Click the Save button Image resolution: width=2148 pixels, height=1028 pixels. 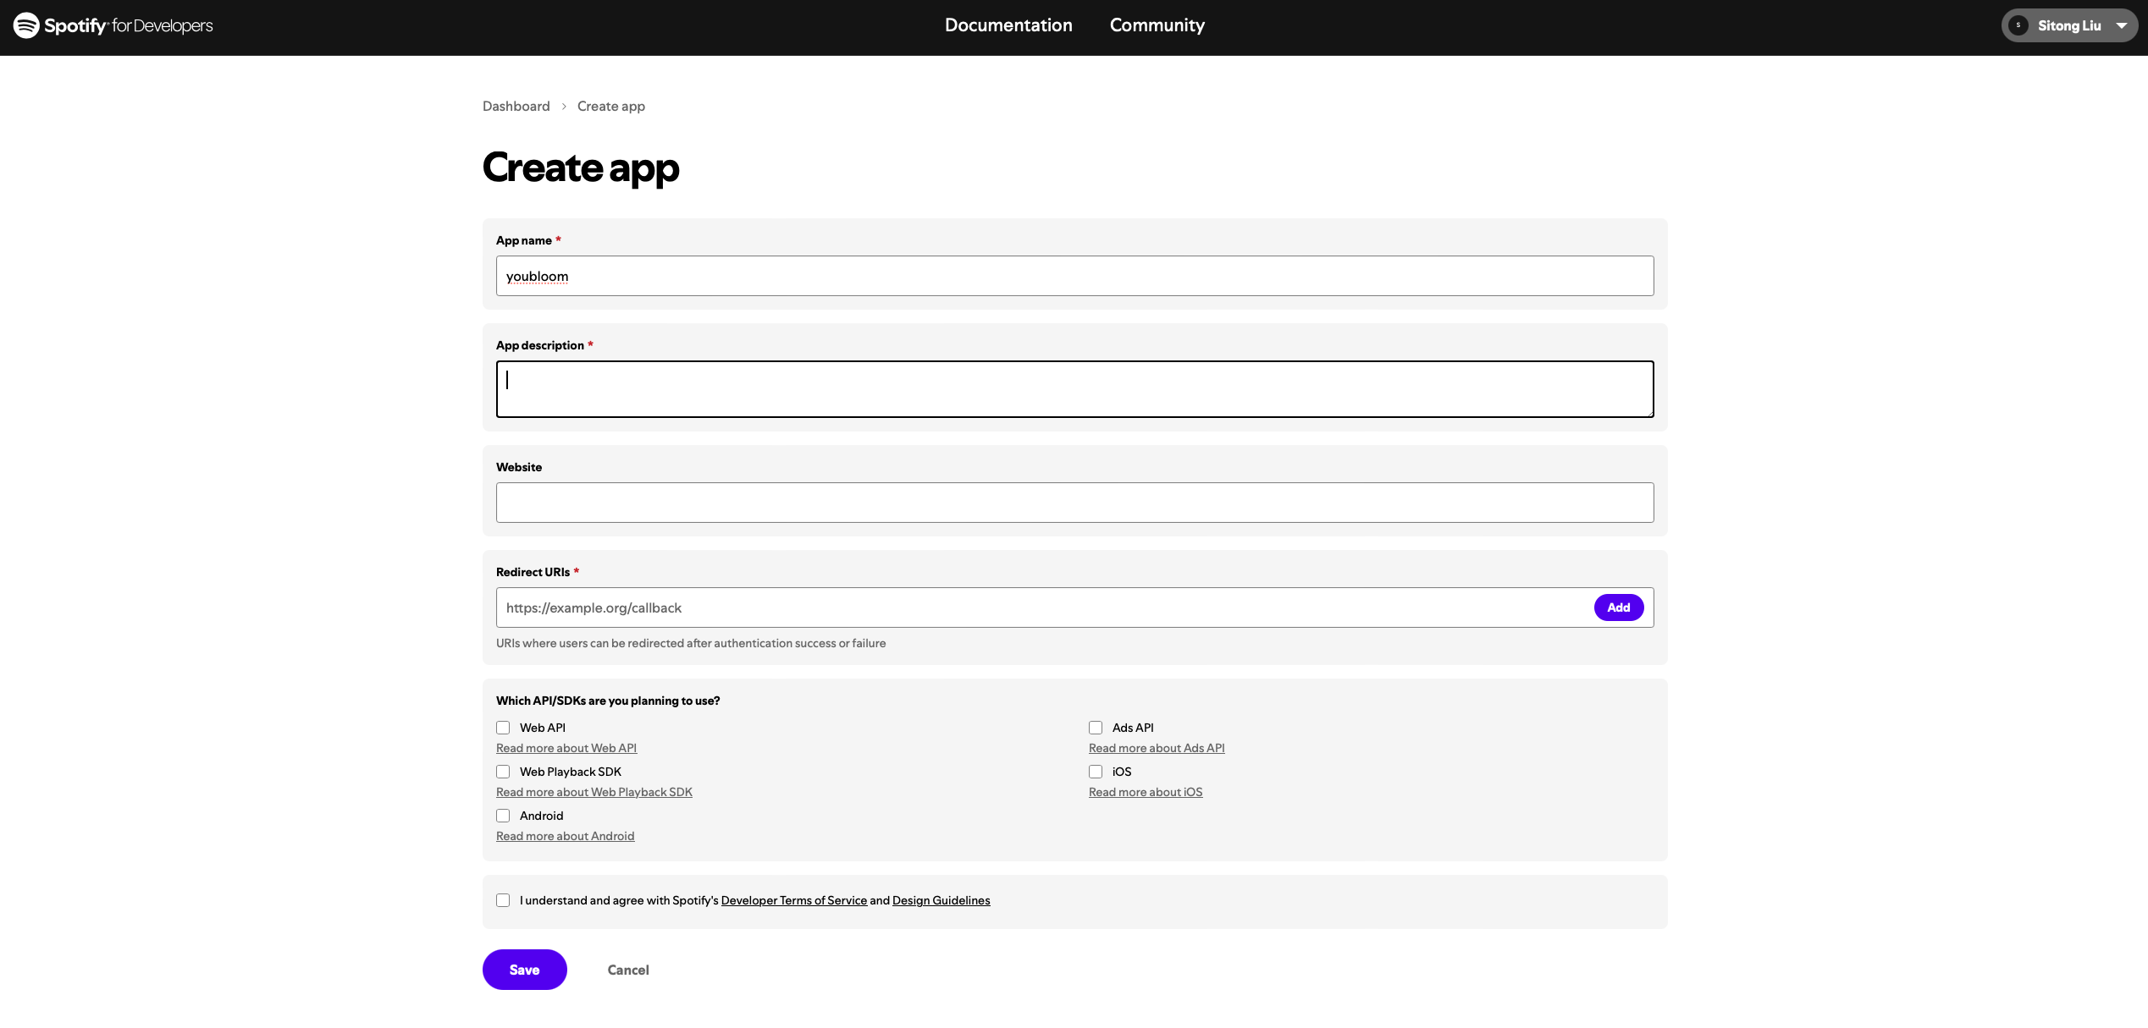[x=524, y=970]
